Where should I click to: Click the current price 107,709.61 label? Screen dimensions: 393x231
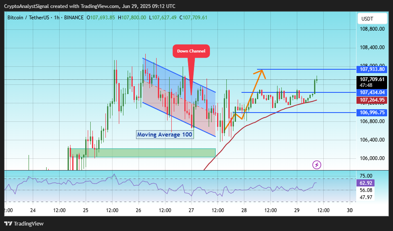pyautogui.click(x=372, y=79)
